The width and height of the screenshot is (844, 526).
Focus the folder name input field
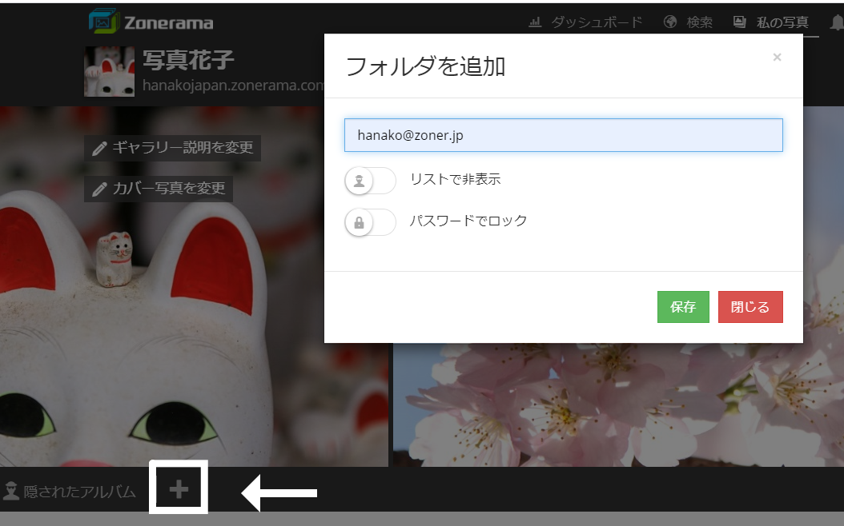pyautogui.click(x=564, y=135)
